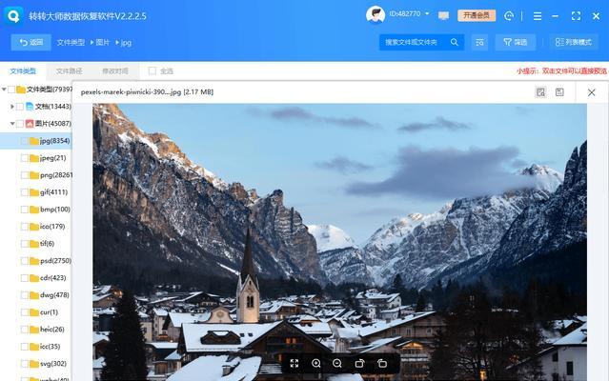Image resolution: width=609 pixels, height=381 pixels.
Task: Click the advanced search filter icon
Action: (x=479, y=42)
